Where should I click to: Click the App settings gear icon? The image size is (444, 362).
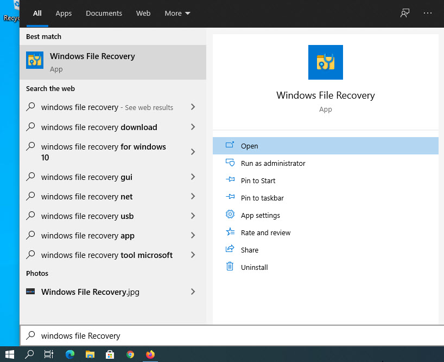pyautogui.click(x=230, y=214)
